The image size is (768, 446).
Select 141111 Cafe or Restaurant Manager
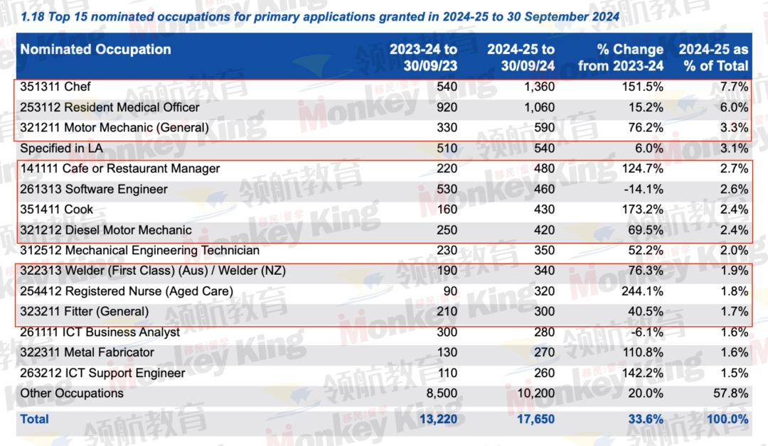pyautogui.click(x=119, y=169)
